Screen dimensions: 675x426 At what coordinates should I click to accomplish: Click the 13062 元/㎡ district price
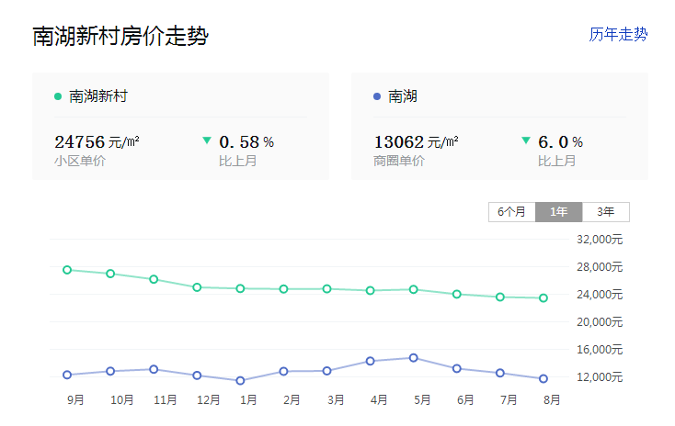[416, 141]
